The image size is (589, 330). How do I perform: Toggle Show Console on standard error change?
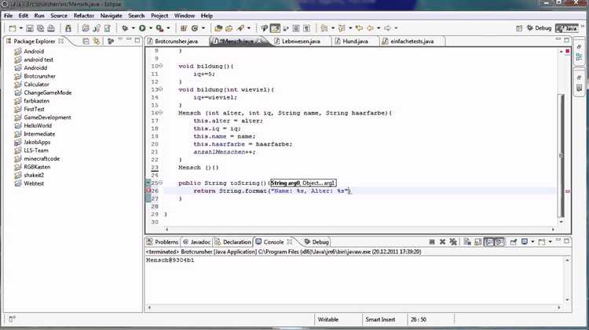point(499,242)
